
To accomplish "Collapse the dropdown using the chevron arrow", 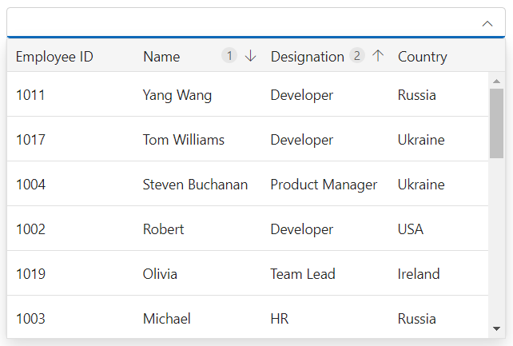I will pos(487,24).
